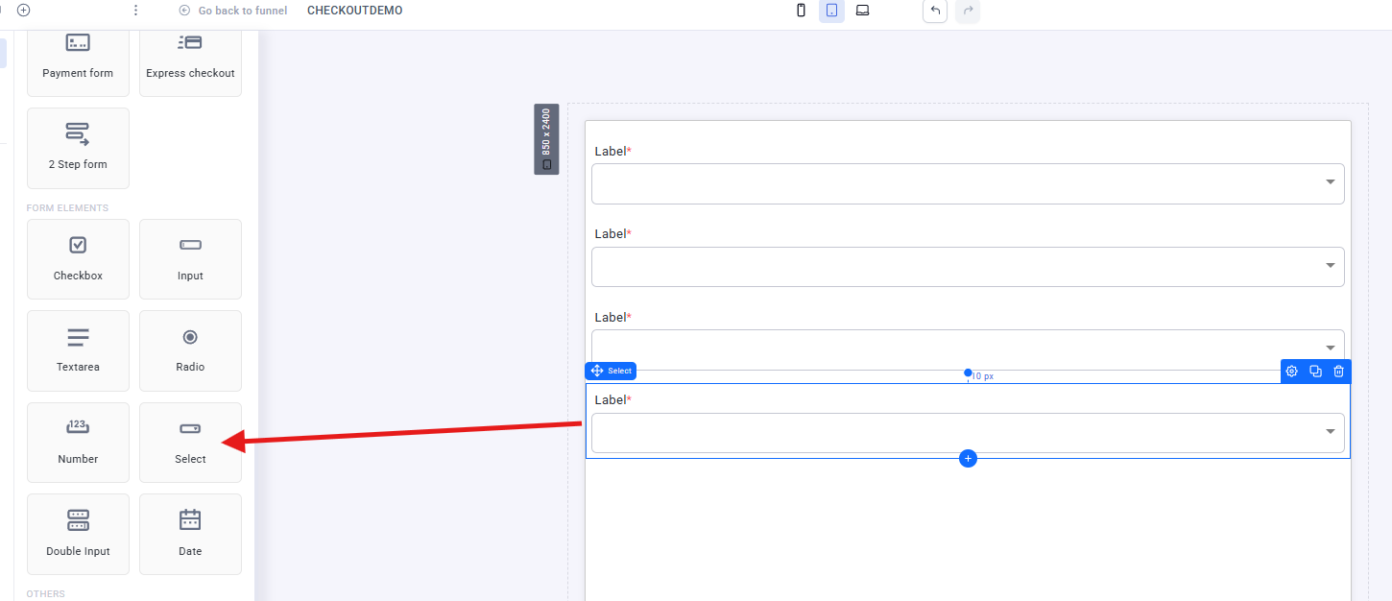
Task: Add the Number form element
Action: (78, 442)
